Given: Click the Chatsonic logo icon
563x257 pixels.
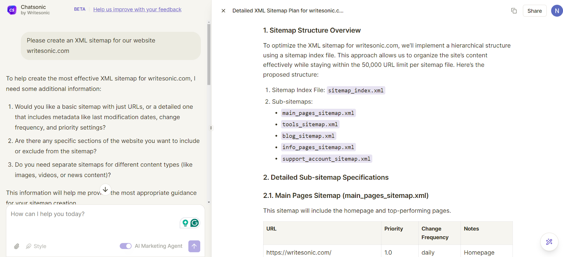Looking at the screenshot, I should click(12, 10).
